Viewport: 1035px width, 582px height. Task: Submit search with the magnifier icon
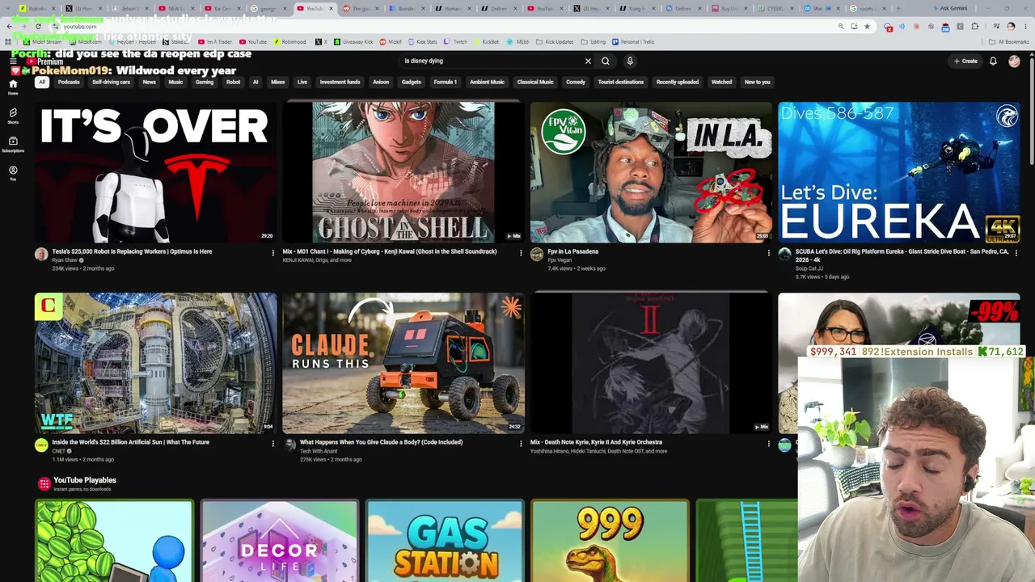click(605, 61)
